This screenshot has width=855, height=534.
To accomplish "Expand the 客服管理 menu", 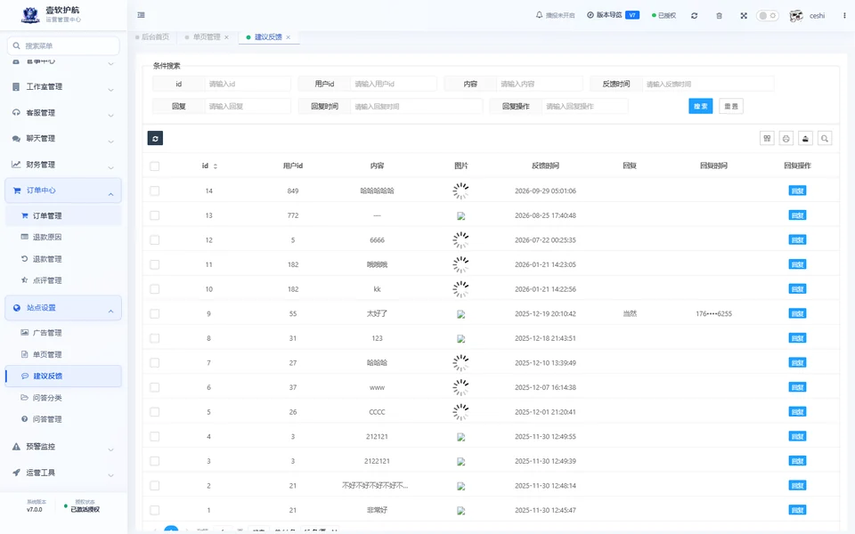I will (x=63, y=113).
